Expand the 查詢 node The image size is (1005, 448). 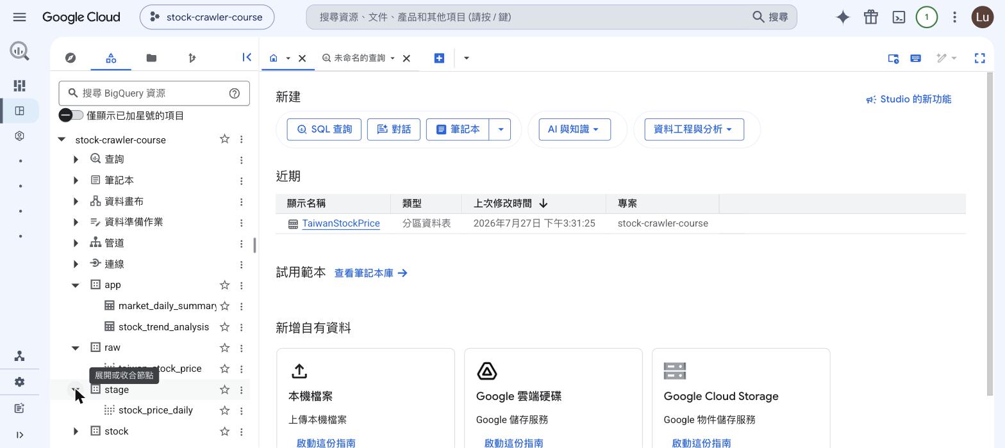point(76,159)
